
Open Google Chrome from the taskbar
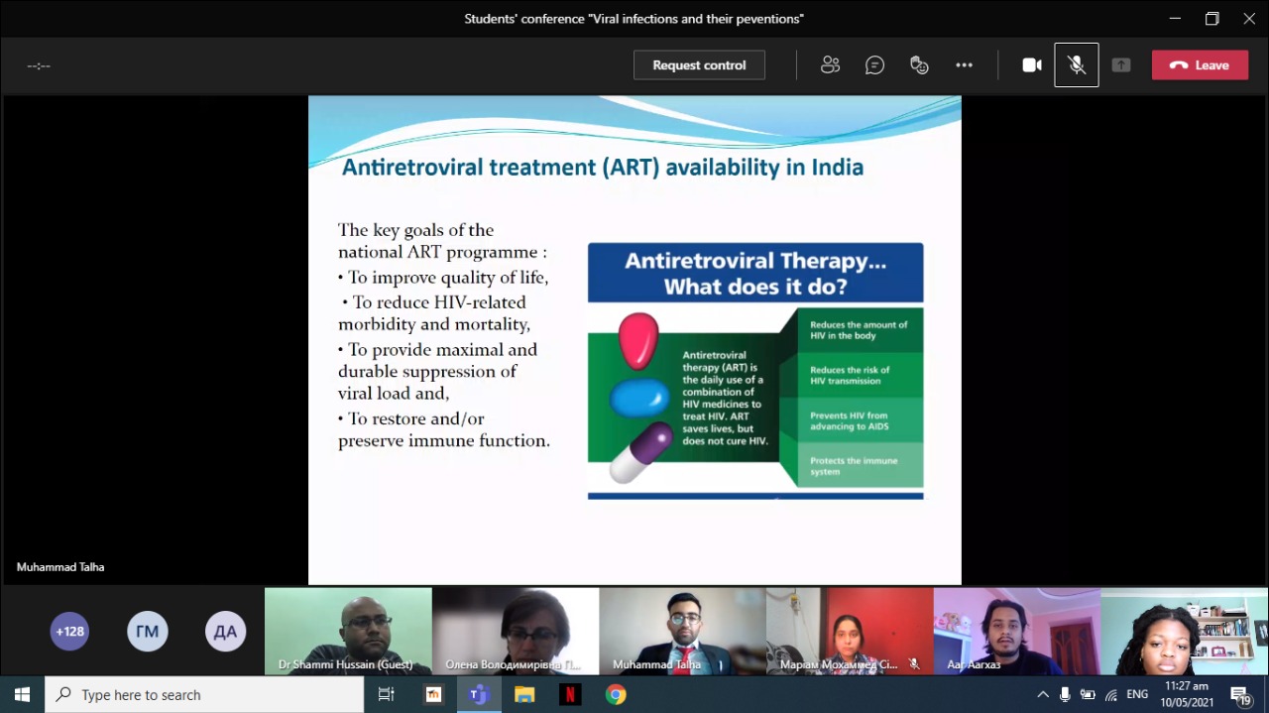pos(616,695)
